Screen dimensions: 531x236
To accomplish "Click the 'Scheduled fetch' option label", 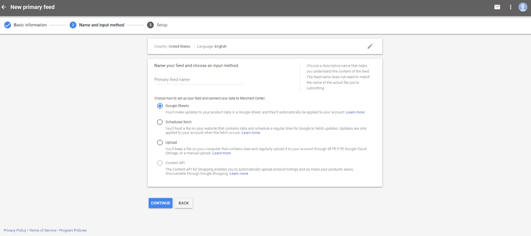I will [178, 122].
